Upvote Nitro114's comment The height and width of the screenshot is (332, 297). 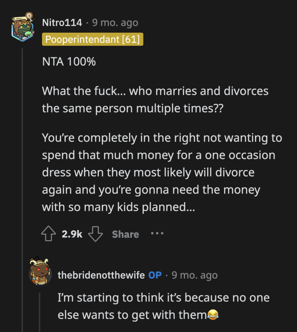click(x=48, y=234)
